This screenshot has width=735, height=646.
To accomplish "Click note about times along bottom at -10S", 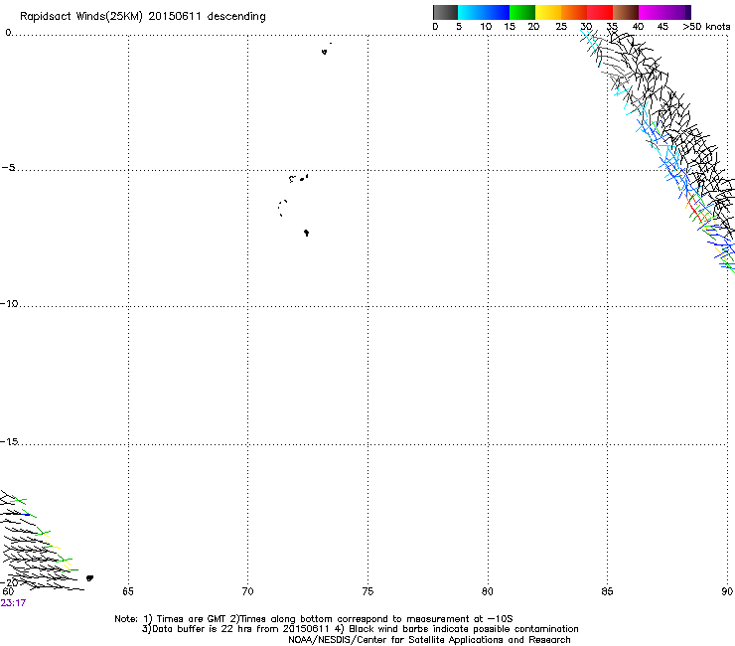I will pos(371,619).
